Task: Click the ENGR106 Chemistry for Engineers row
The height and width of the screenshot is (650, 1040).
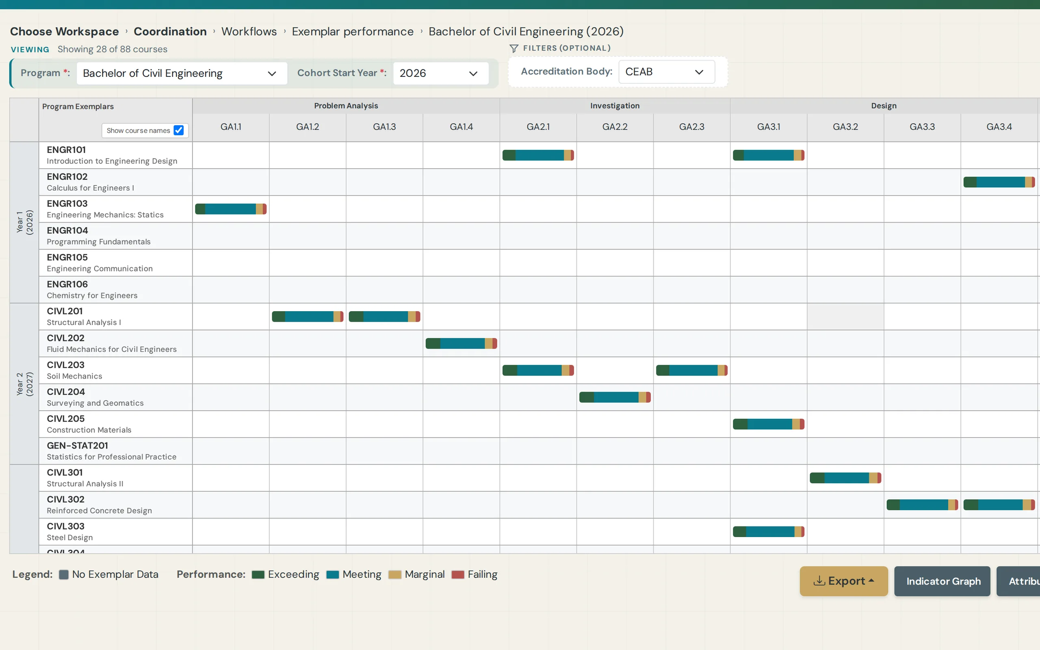Action: point(115,290)
